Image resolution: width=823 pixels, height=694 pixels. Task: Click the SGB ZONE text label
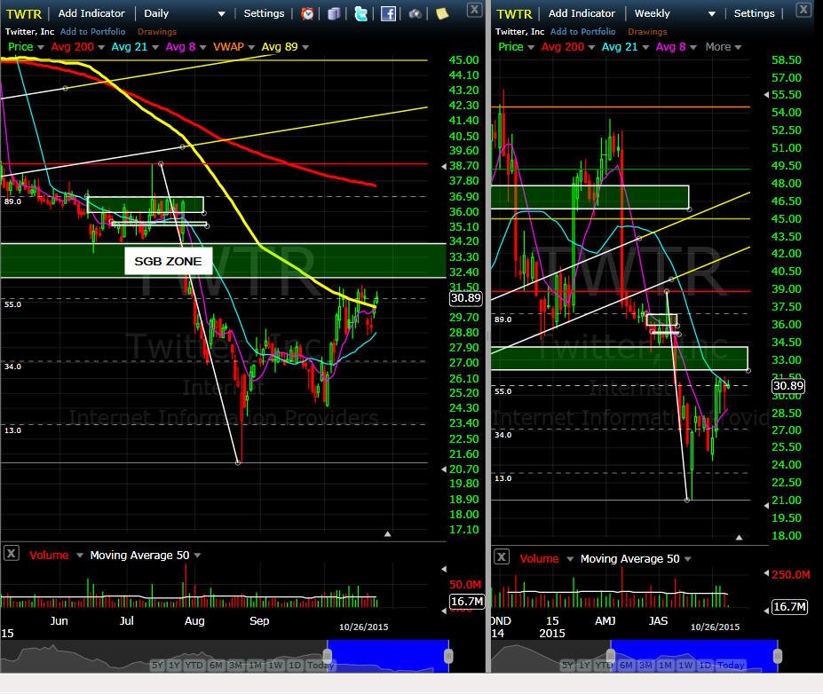click(x=168, y=261)
